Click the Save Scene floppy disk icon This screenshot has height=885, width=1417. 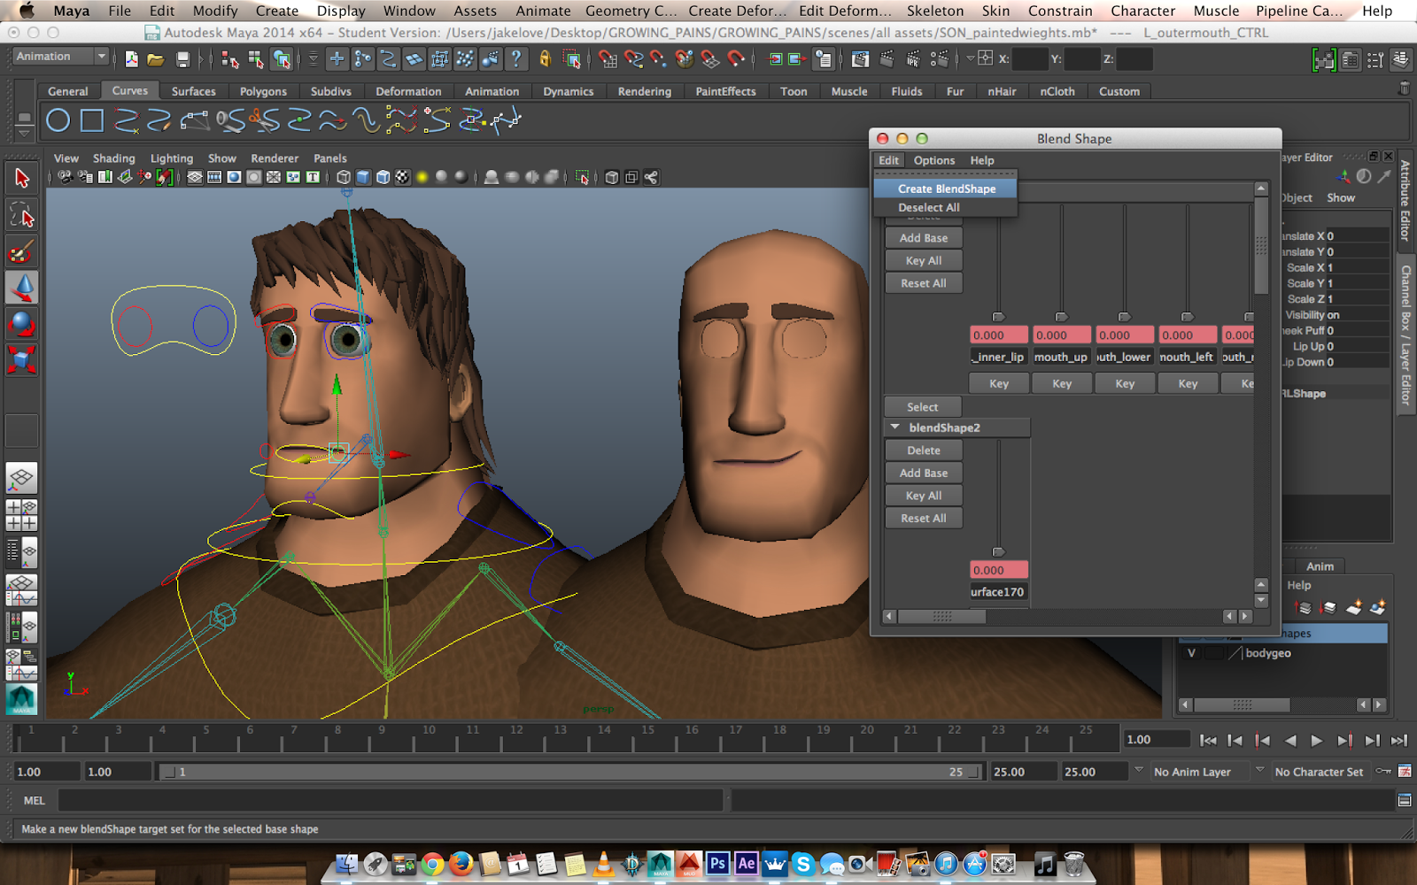click(182, 59)
